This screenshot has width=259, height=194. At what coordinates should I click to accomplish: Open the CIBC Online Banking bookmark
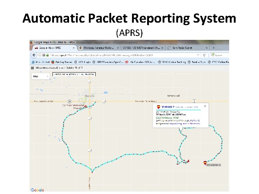(218, 62)
